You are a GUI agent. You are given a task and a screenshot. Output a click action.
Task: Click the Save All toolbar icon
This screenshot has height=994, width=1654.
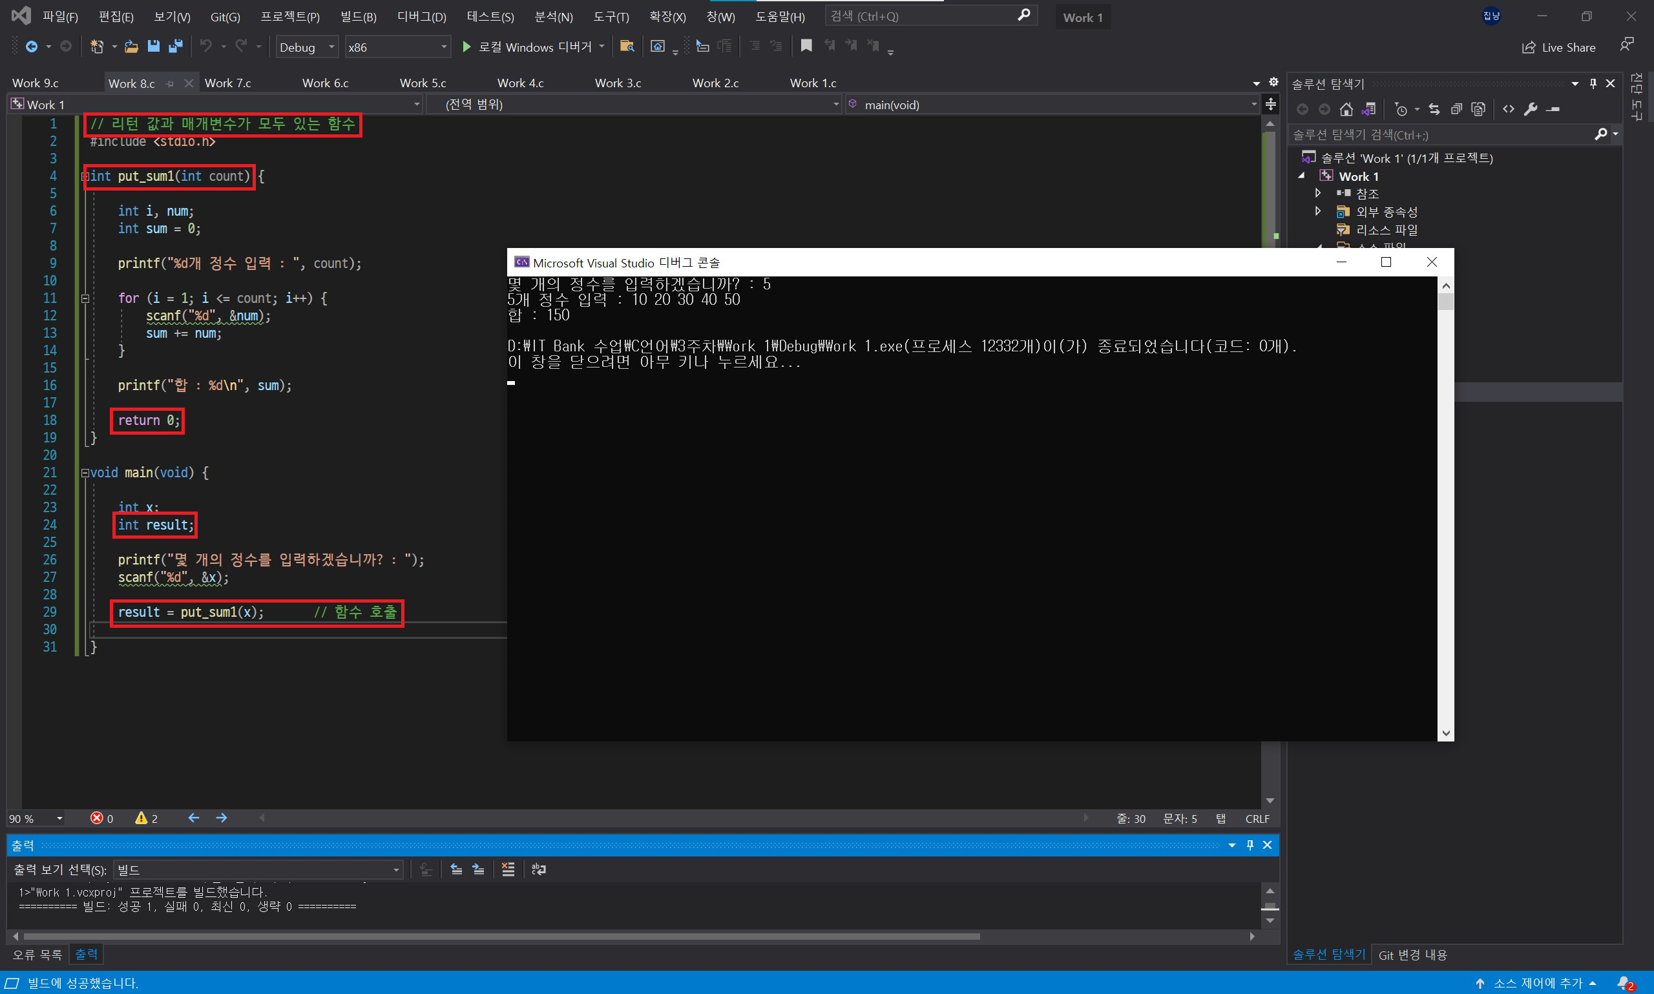176,47
